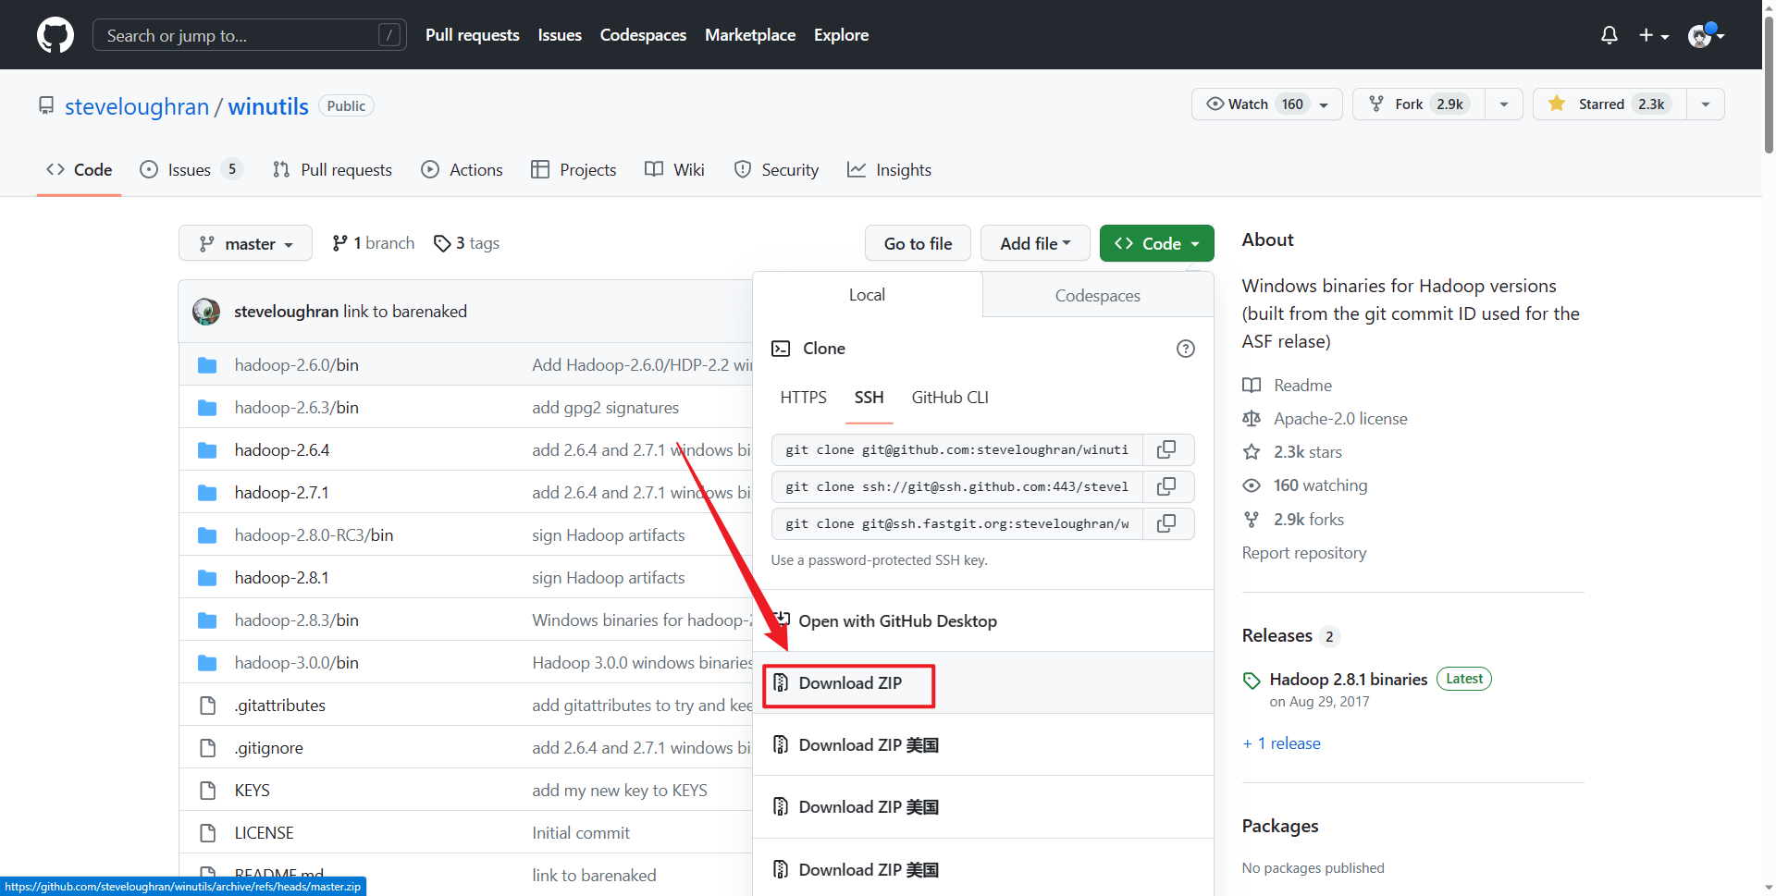The image size is (1776, 896).
Task: Expand the Starred lists dropdown arrow
Action: click(x=1706, y=104)
